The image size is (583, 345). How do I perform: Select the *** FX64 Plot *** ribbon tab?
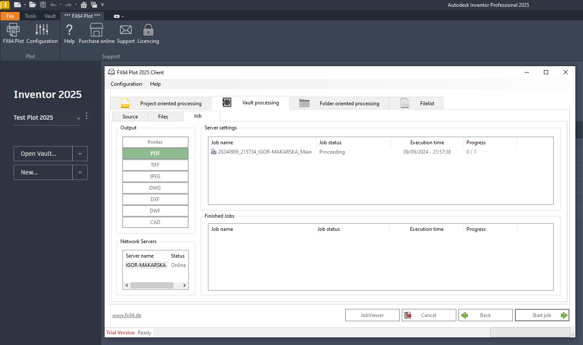82,16
